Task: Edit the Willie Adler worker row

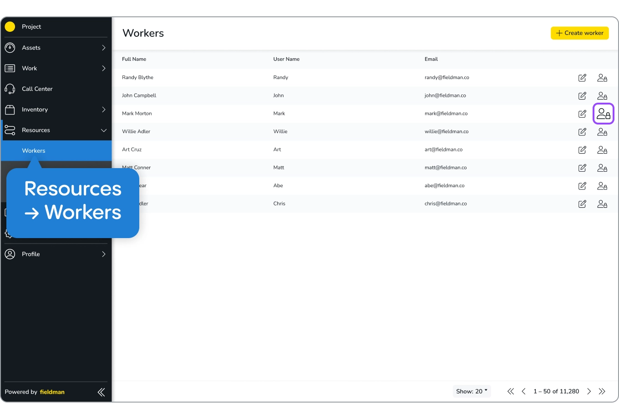Action: pos(582,132)
